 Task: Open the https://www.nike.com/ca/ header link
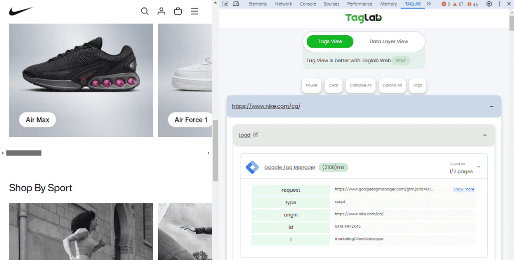[x=266, y=106]
